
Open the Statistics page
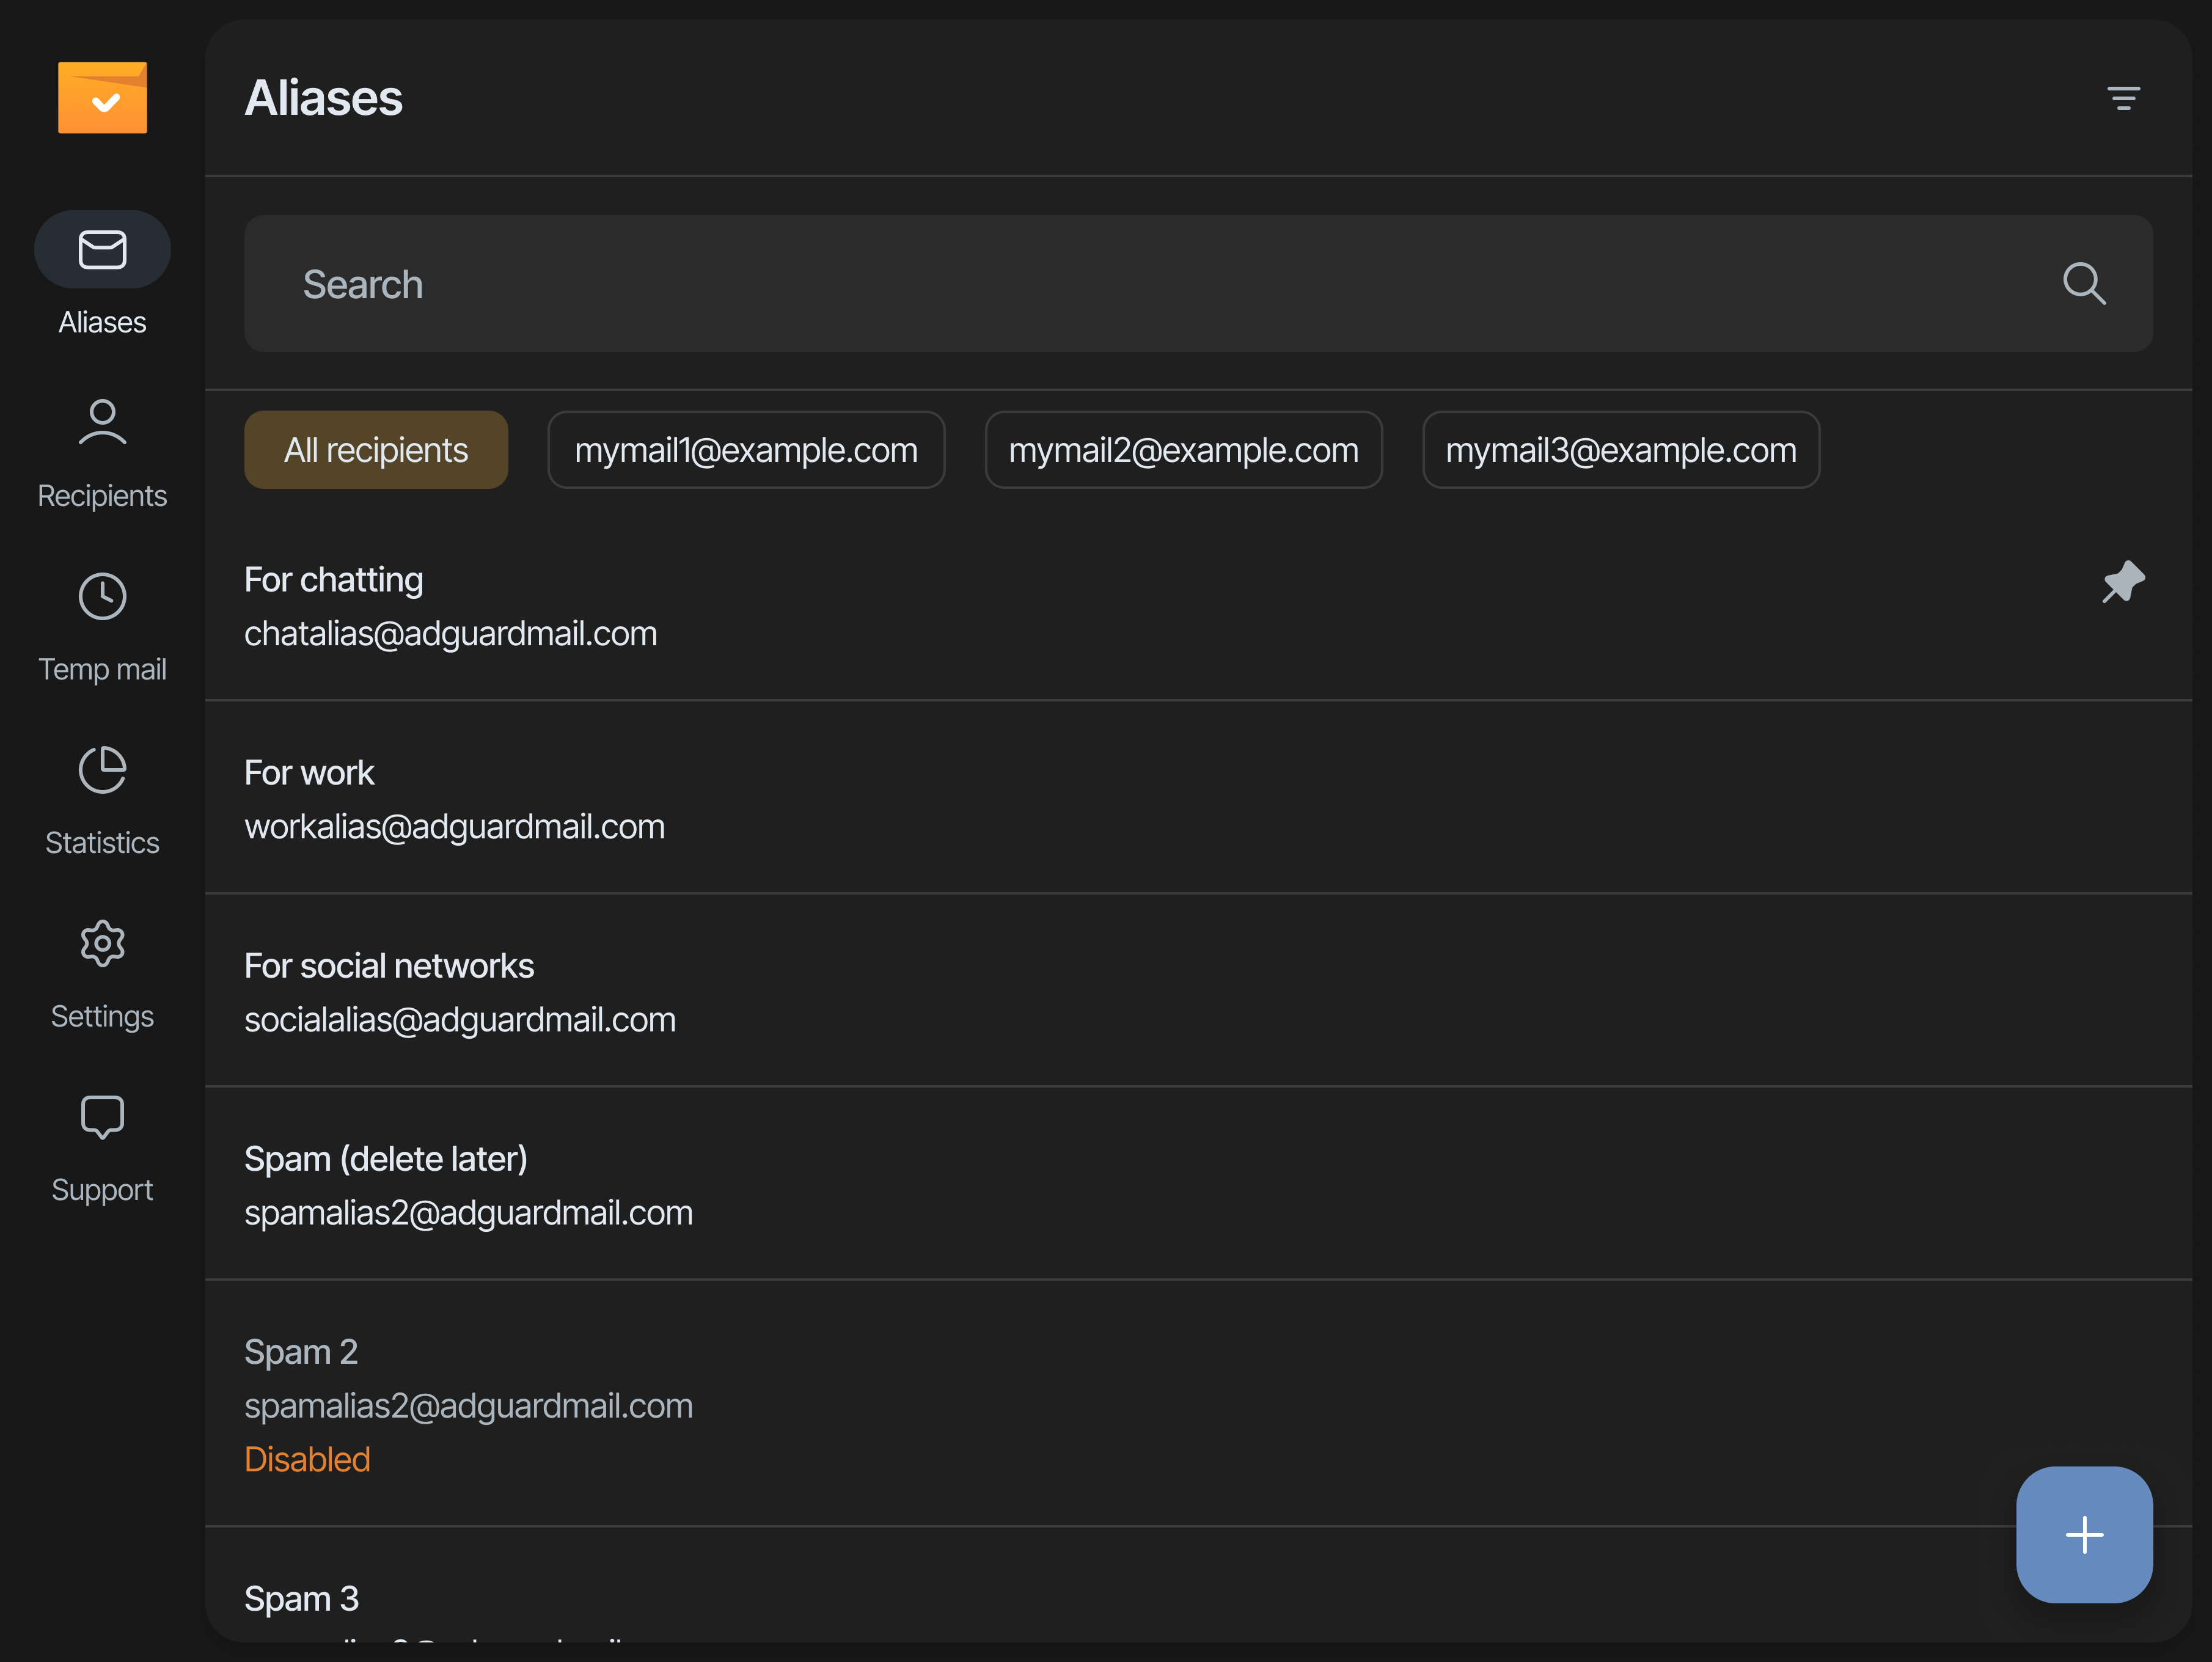[x=102, y=799]
